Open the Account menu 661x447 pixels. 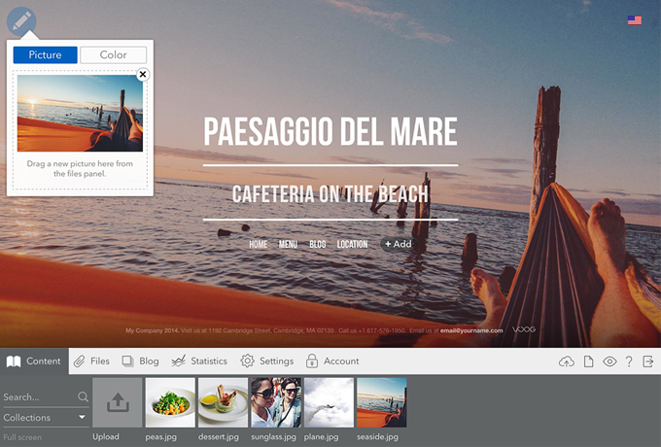tap(332, 361)
